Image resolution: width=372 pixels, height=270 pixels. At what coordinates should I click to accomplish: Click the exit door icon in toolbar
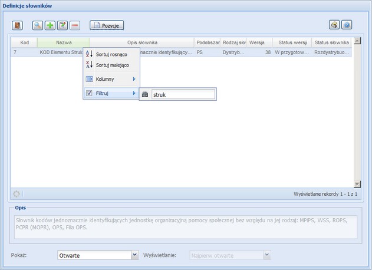pos(17,25)
